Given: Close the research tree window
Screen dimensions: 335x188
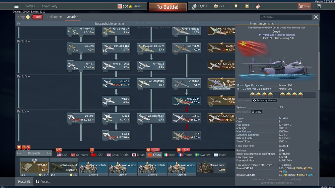Looking at the screenshot, I should 316,17.
